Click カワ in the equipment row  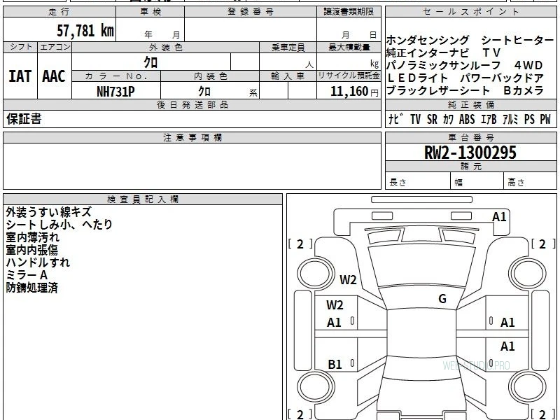(448, 119)
